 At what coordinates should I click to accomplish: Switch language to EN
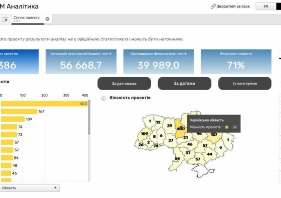pyautogui.click(x=266, y=6)
